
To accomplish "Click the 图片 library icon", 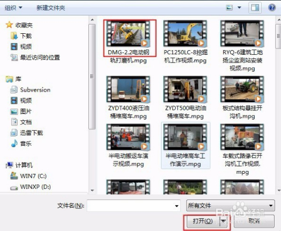I will tap(14, 111).
